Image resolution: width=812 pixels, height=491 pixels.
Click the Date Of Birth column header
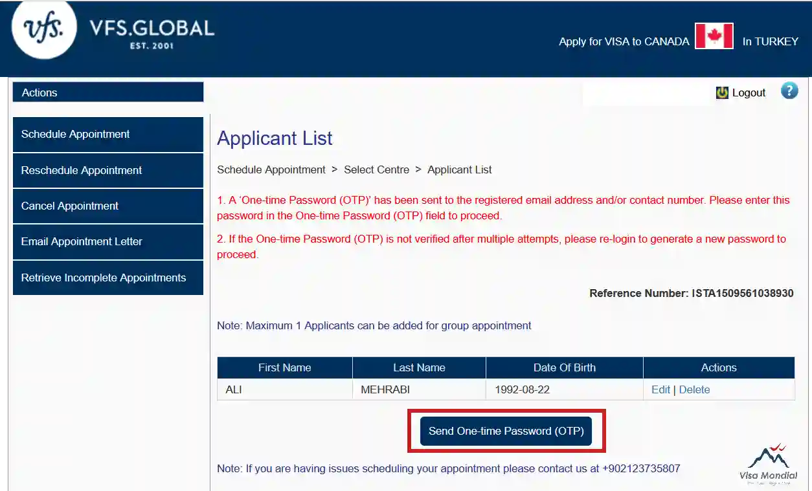coord(564,367)
